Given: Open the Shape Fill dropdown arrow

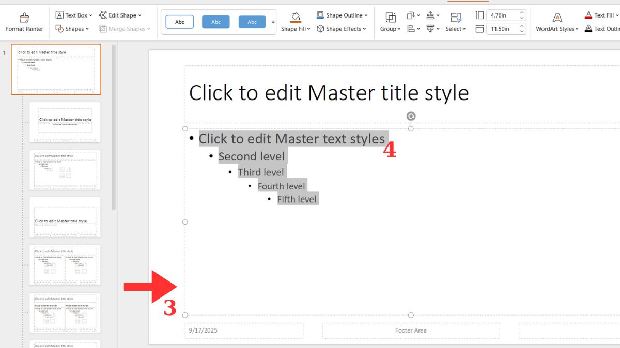Looking at the screenshot, I should pyautogui.click(x=309, y=29).
